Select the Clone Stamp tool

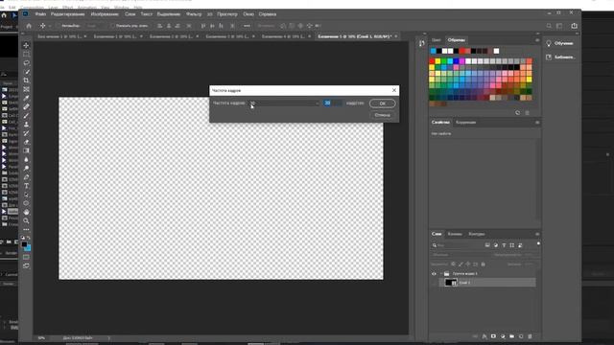[26, 125]
